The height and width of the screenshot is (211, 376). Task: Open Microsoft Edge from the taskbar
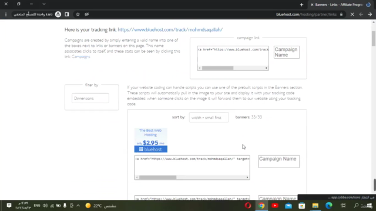(329, 206)
